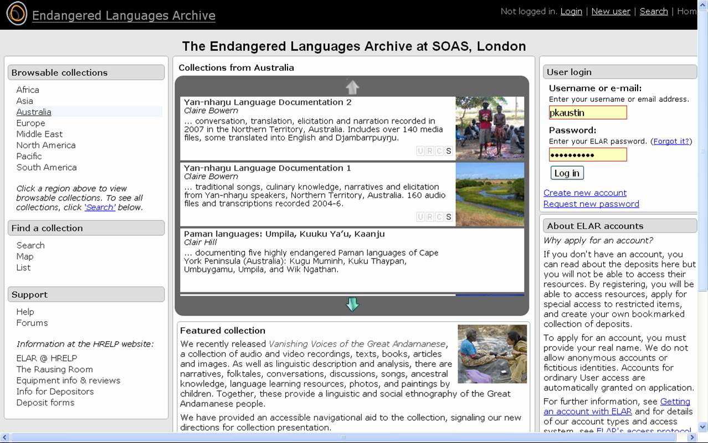The height and width of the screenshot is (443, 708).
Task: Click the ELAR spiral logo icon
Action: (x=17, y=13)
